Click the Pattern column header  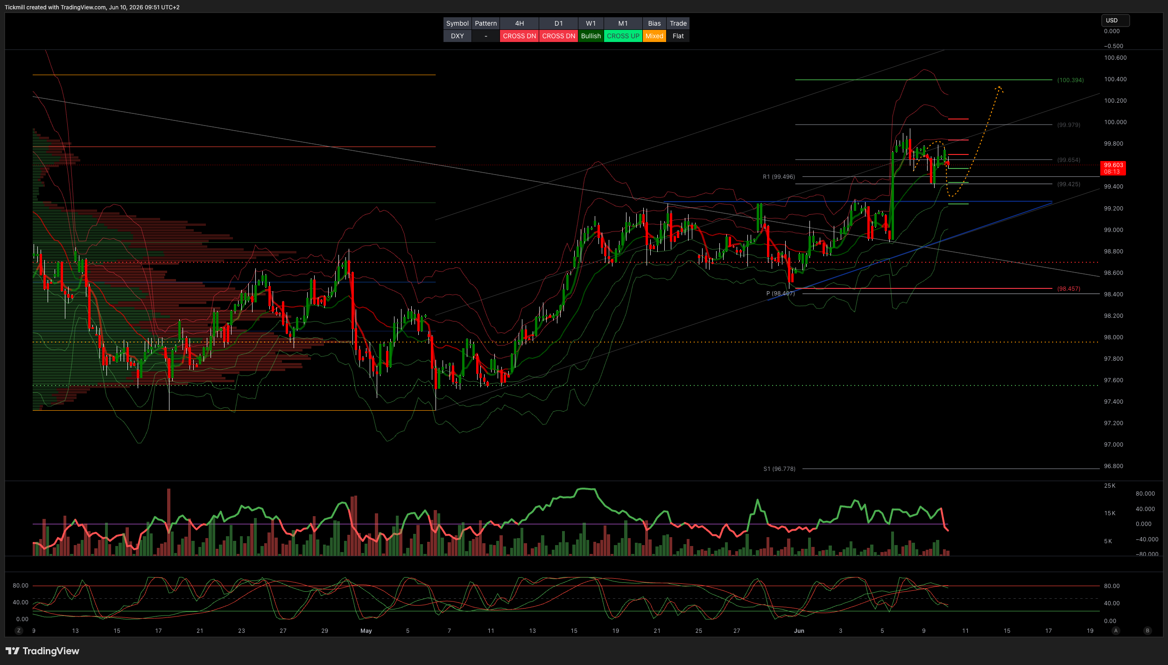click(x=485, y=23)
